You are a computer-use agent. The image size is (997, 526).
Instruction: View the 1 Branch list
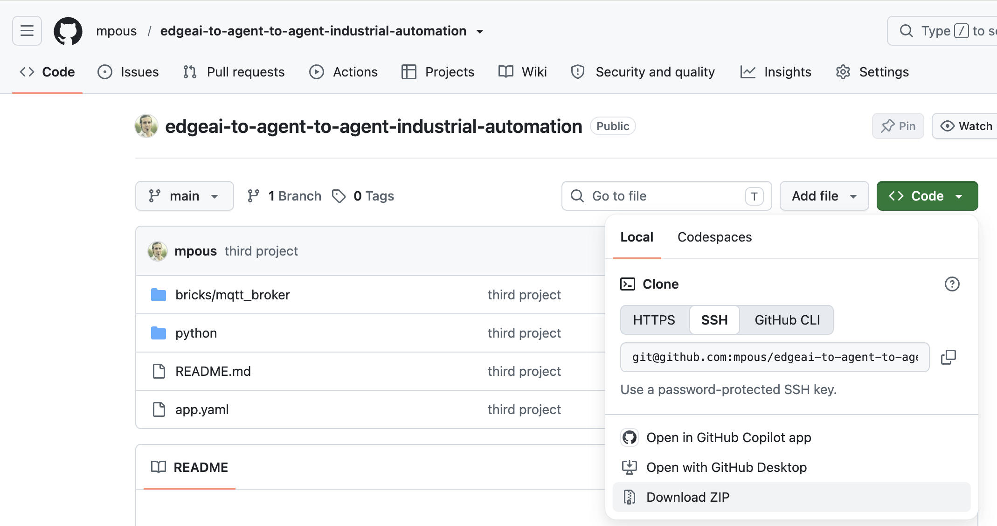tap(284, 196)
